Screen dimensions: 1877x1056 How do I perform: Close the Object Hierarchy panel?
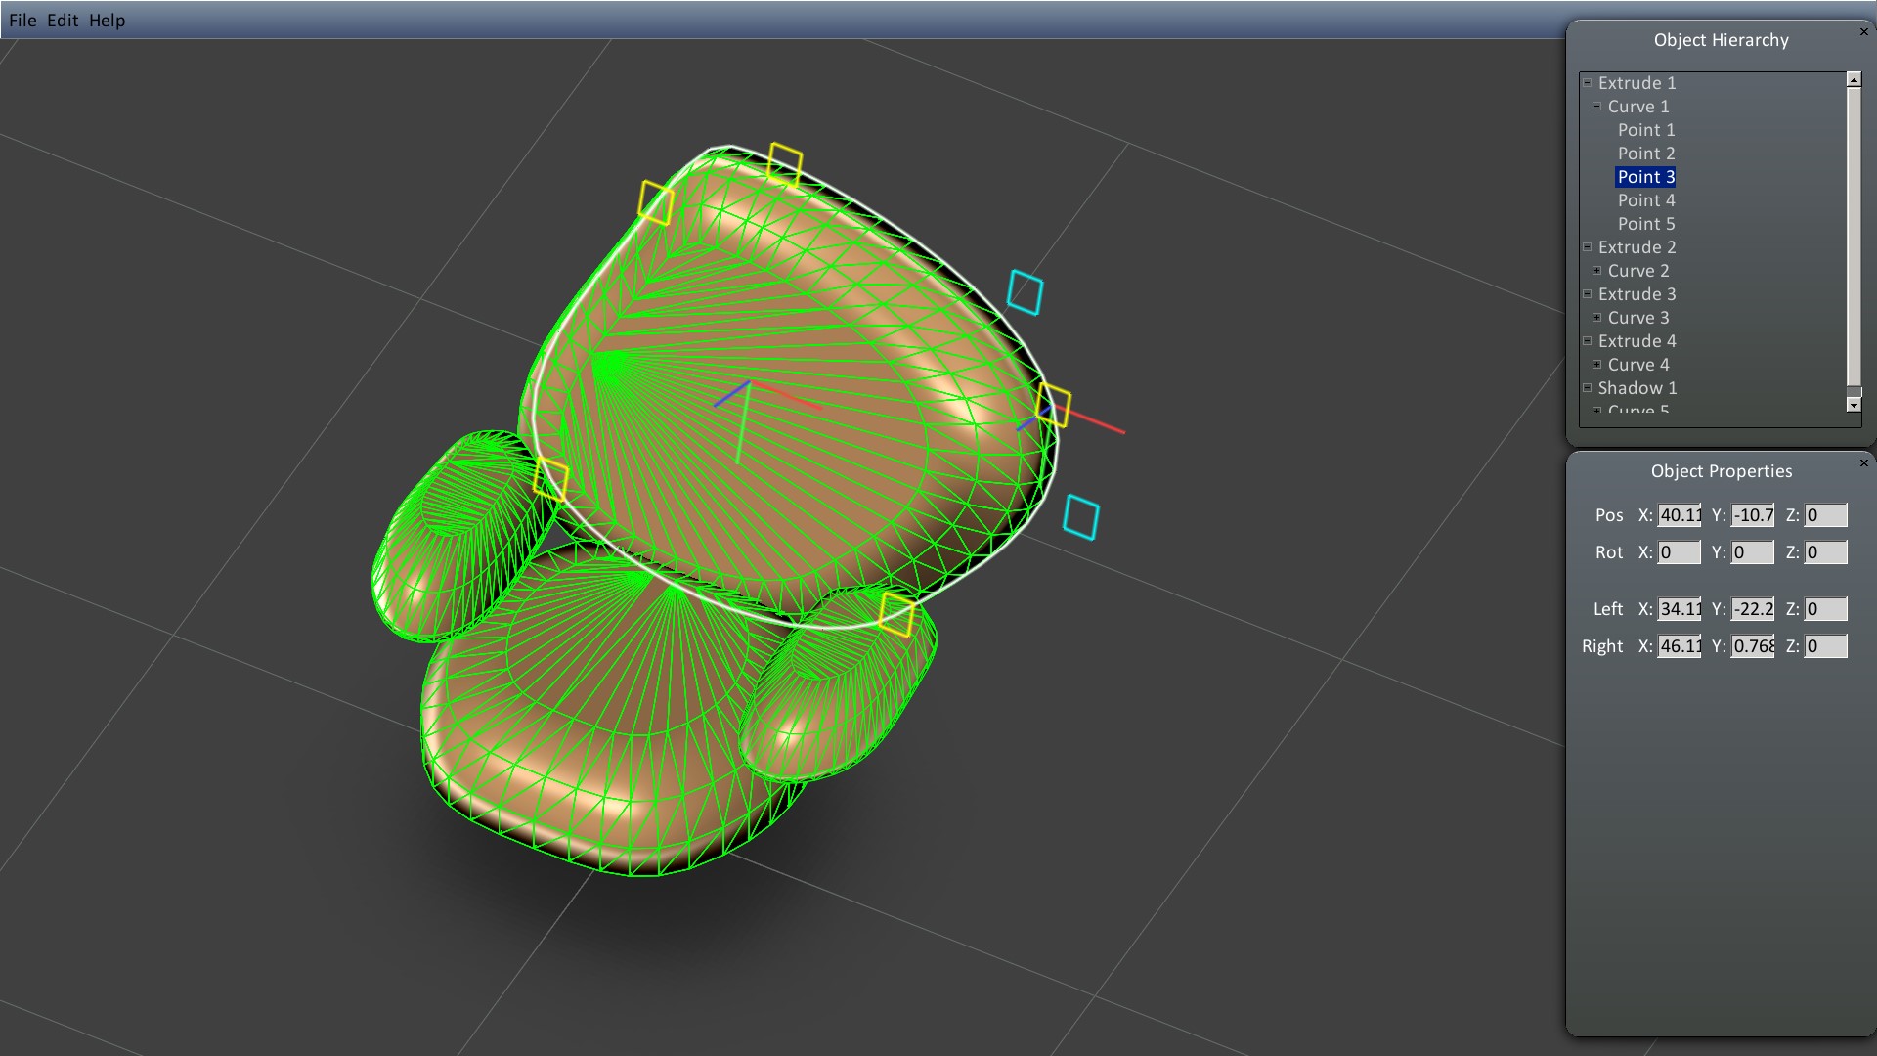(x=1863, y=32)
